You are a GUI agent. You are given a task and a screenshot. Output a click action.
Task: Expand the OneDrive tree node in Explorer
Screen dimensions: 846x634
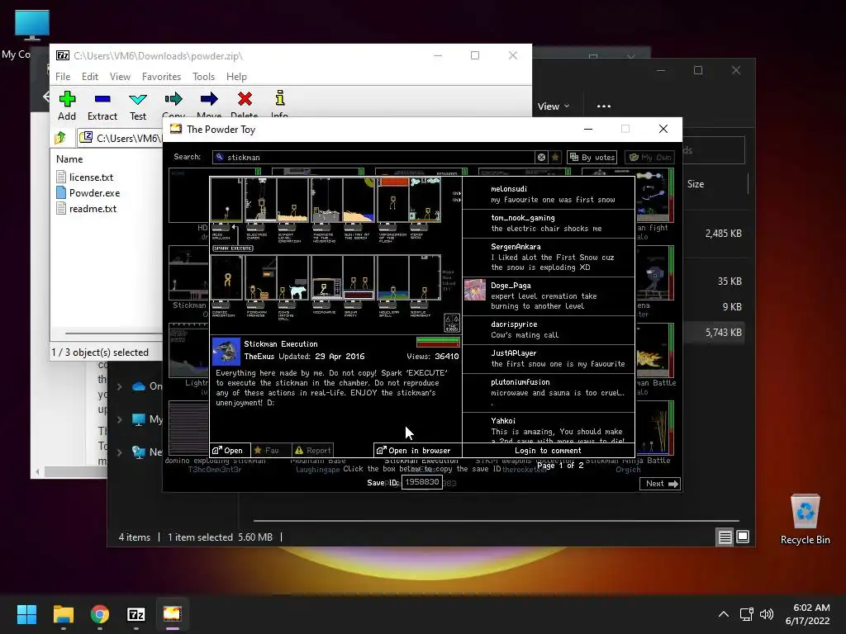(120, 386)
